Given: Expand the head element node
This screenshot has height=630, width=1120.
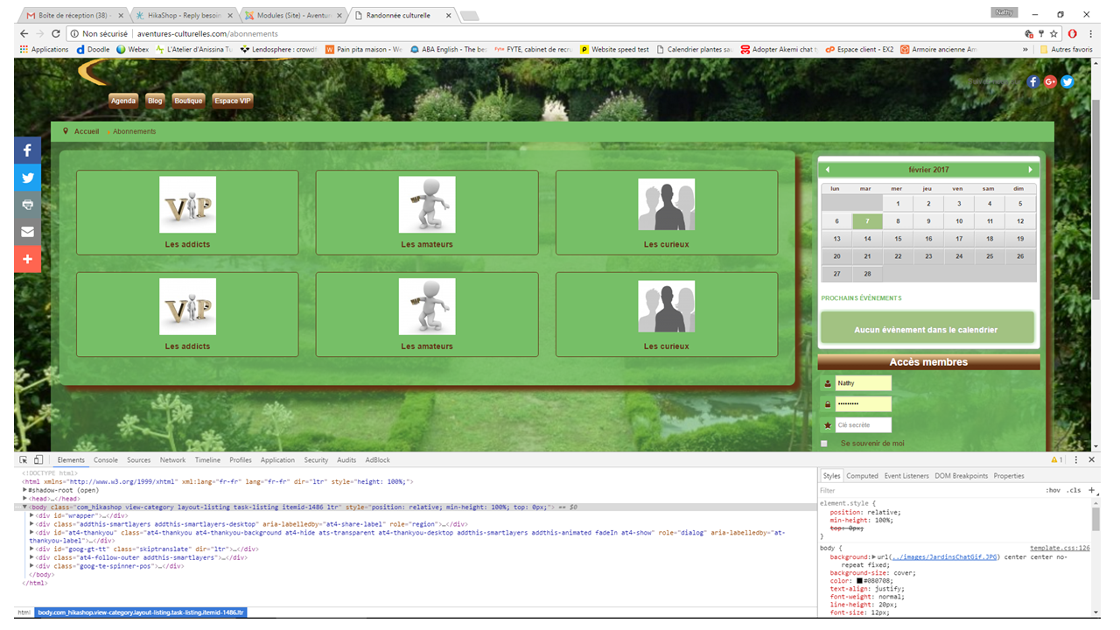Looking at the screenshot, I should tap(25, 499).
